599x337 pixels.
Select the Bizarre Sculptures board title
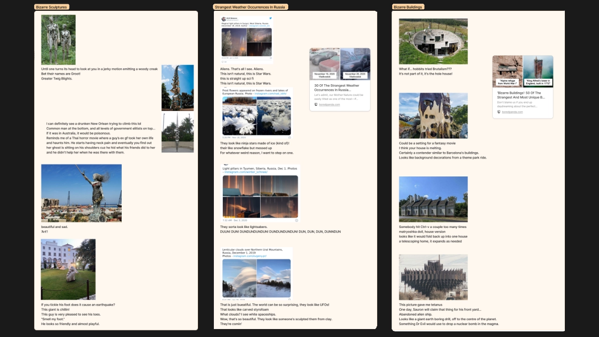51,7
